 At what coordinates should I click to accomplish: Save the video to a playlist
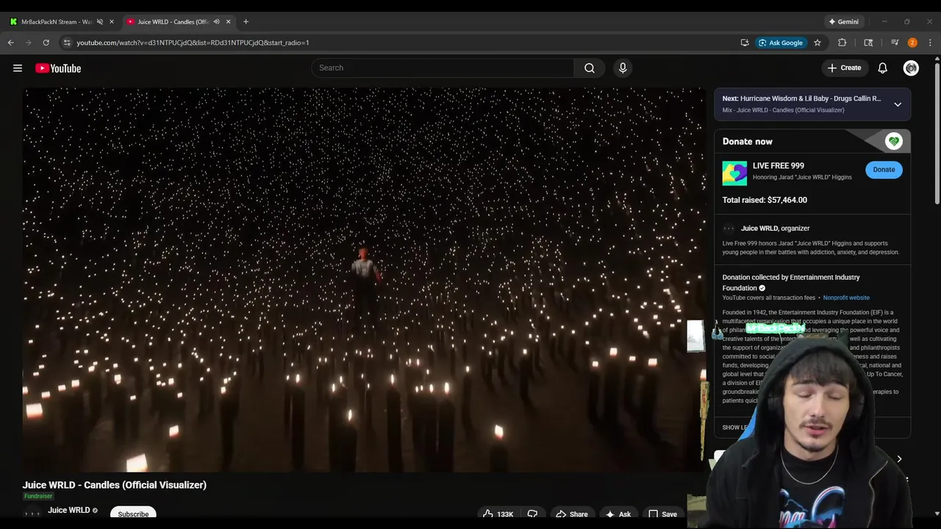coord(662,514)
